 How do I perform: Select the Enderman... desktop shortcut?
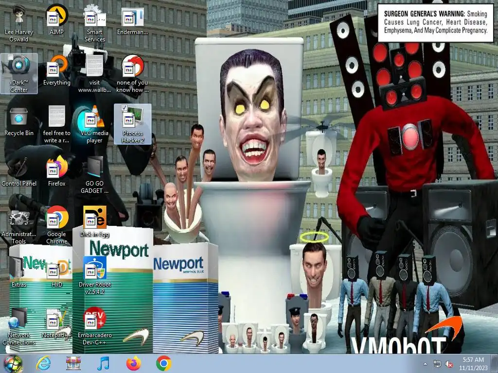(x=132, y=20)
